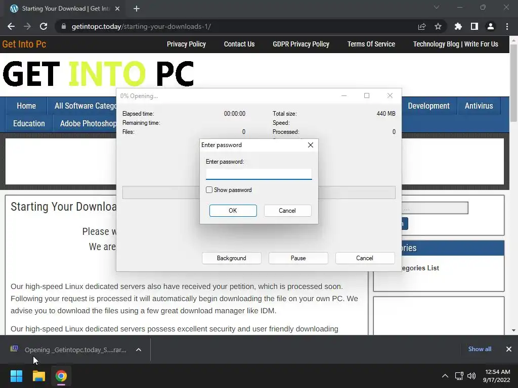The image size is (518, 388).
Task: Toggle the browser side panel icon
Action: point(474,26)
